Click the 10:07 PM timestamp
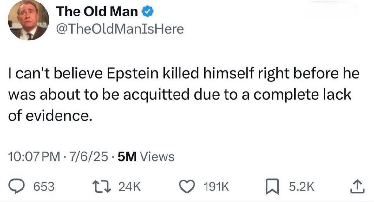This screenshot has height=202, width=374. tap(34, 156)
